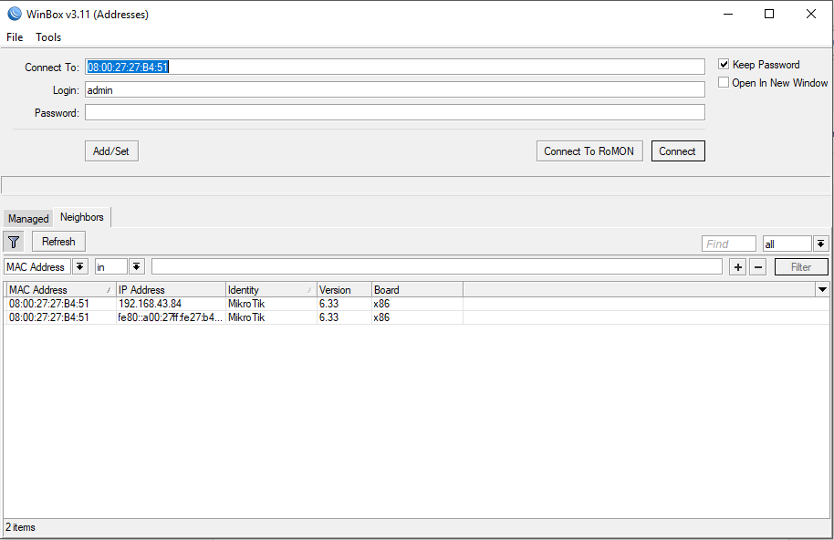Click the Find search box
Screen dimensions: 834x540
pyautogui.click(x=729, y=244)
